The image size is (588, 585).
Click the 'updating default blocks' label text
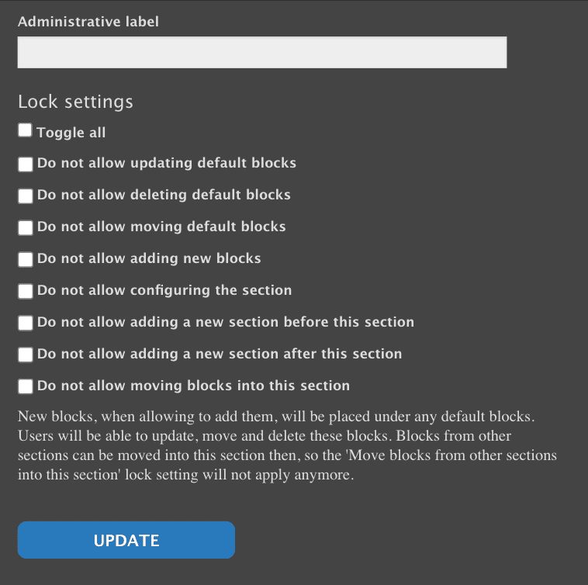[167, 163]
